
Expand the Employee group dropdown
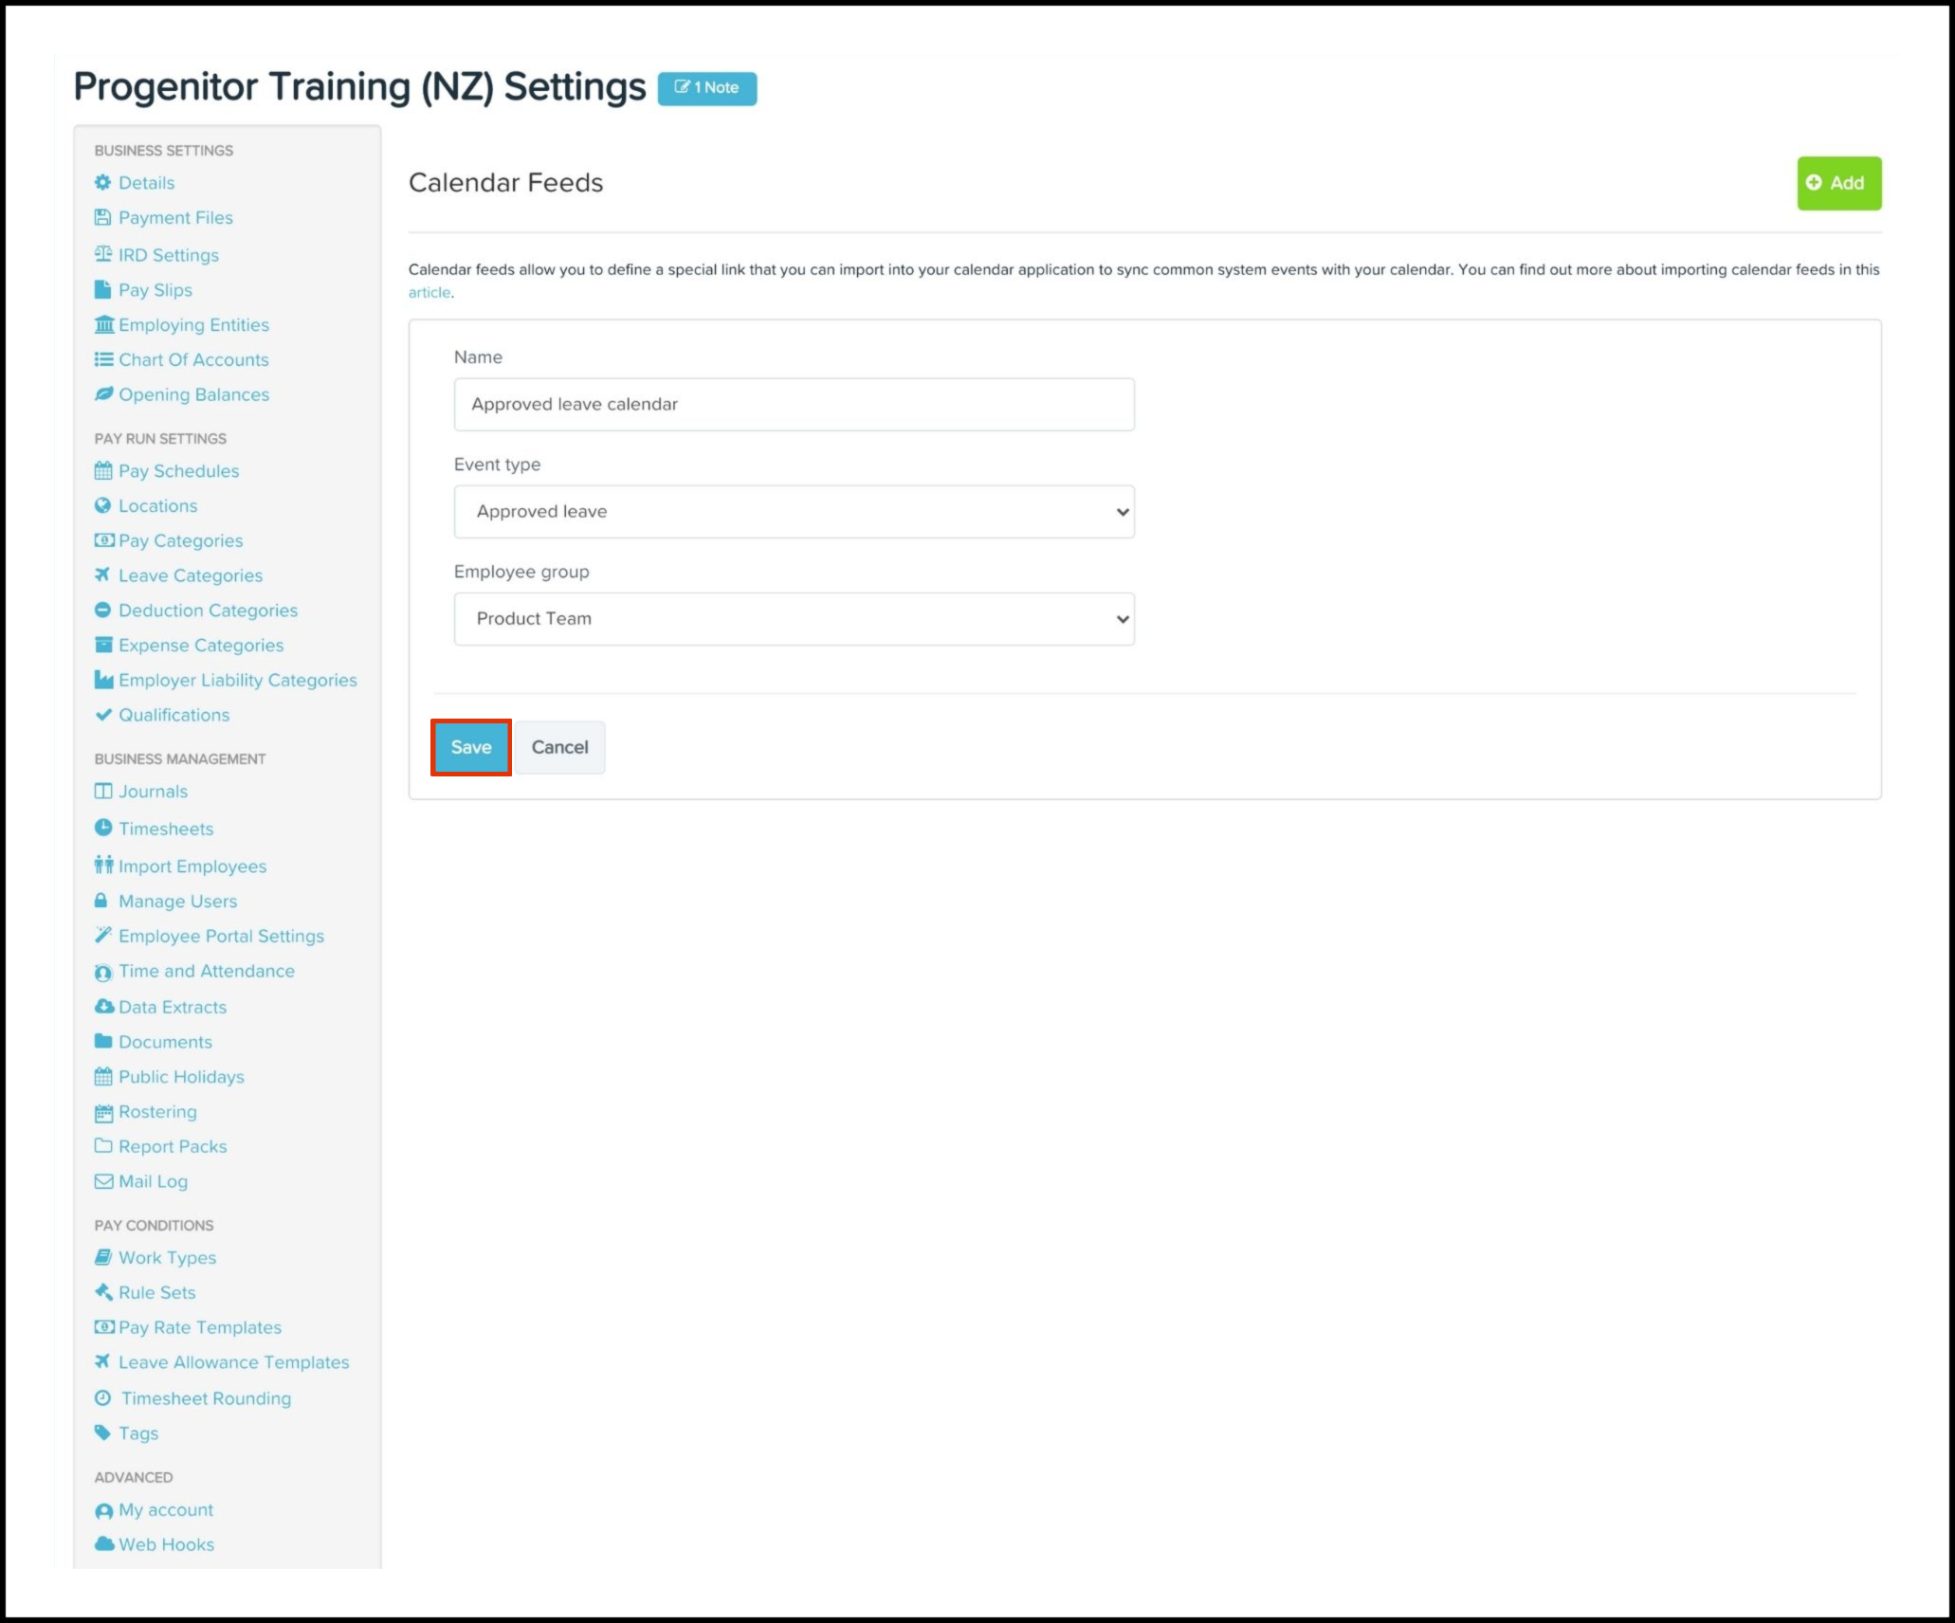794,619
